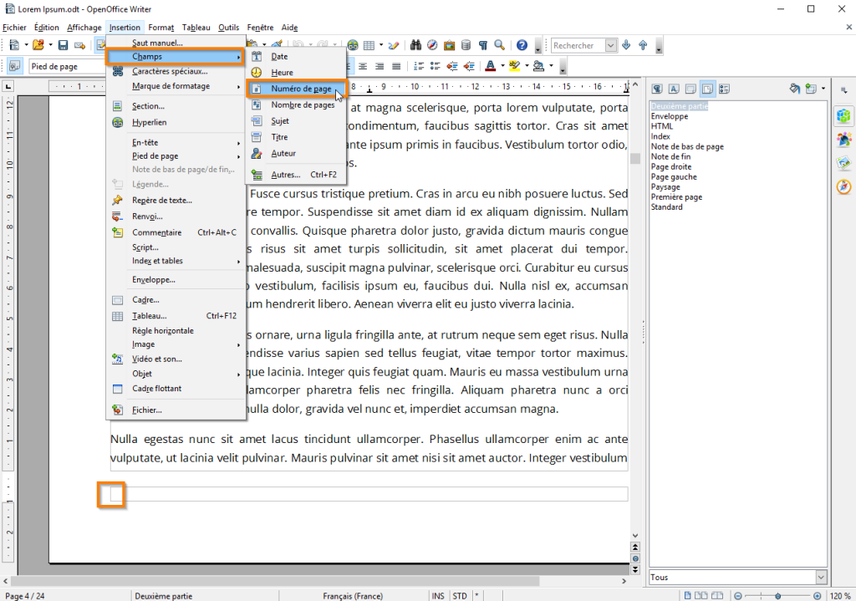Open sidebar Gallery picture icon

[844, 163]
